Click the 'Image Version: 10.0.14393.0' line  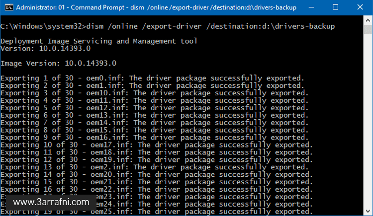pos(58,64)
